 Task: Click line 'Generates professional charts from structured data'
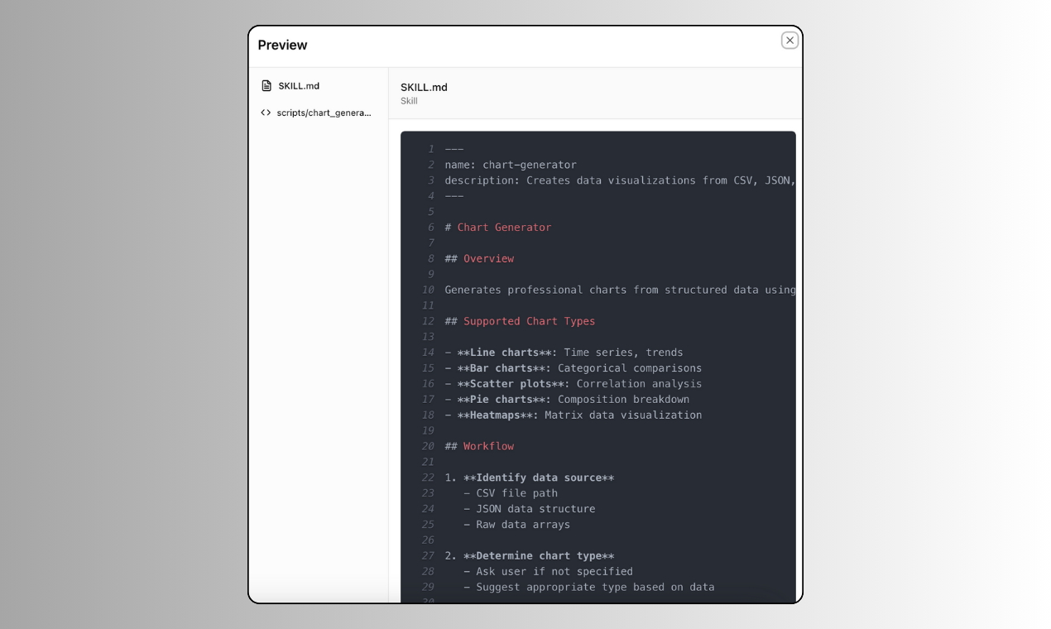click(x=620, y=290)
